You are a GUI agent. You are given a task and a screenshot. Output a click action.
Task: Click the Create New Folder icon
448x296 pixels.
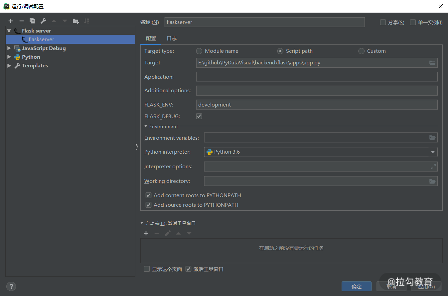(x=76, y=21)
